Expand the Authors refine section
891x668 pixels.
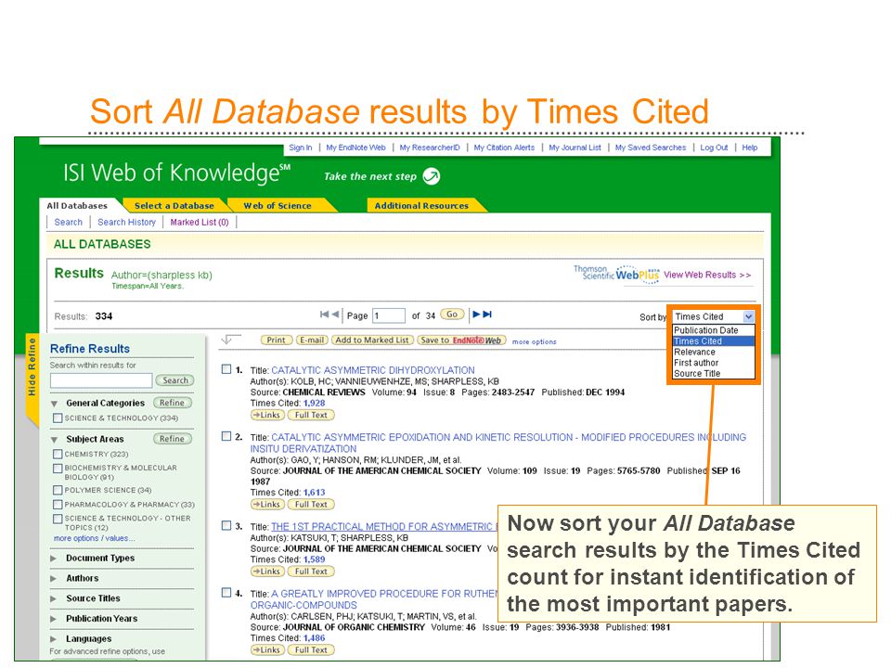(x=54, y=578)
